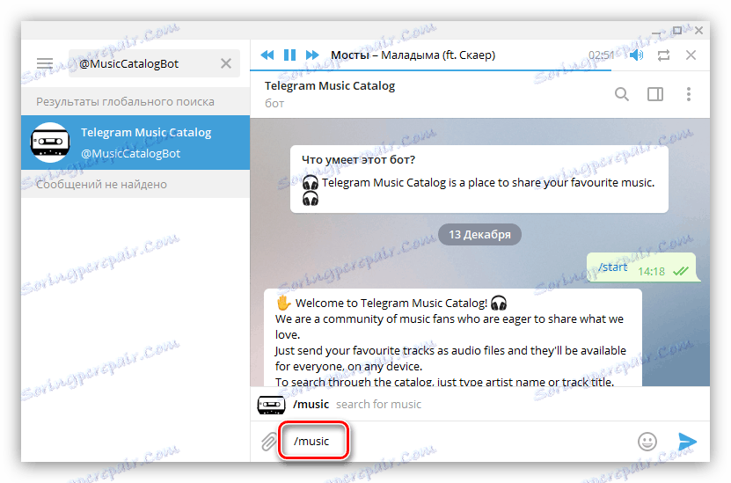Screen dimensions: 731x483
Task: Close the Telegram window
Action: coord(698,31)
